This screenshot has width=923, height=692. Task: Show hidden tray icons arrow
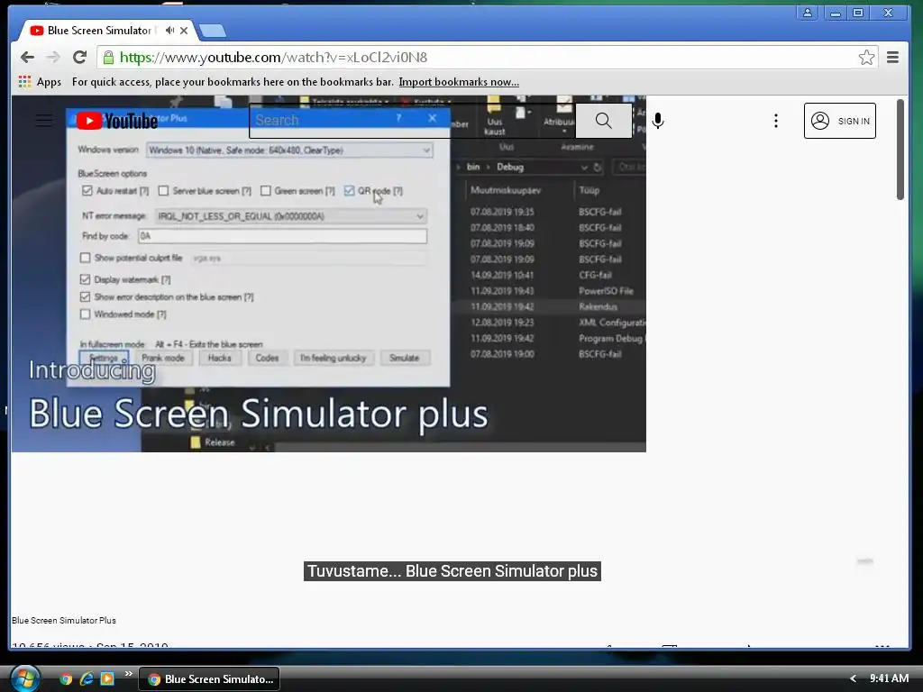pyautogui.click(x=853, y=678)
